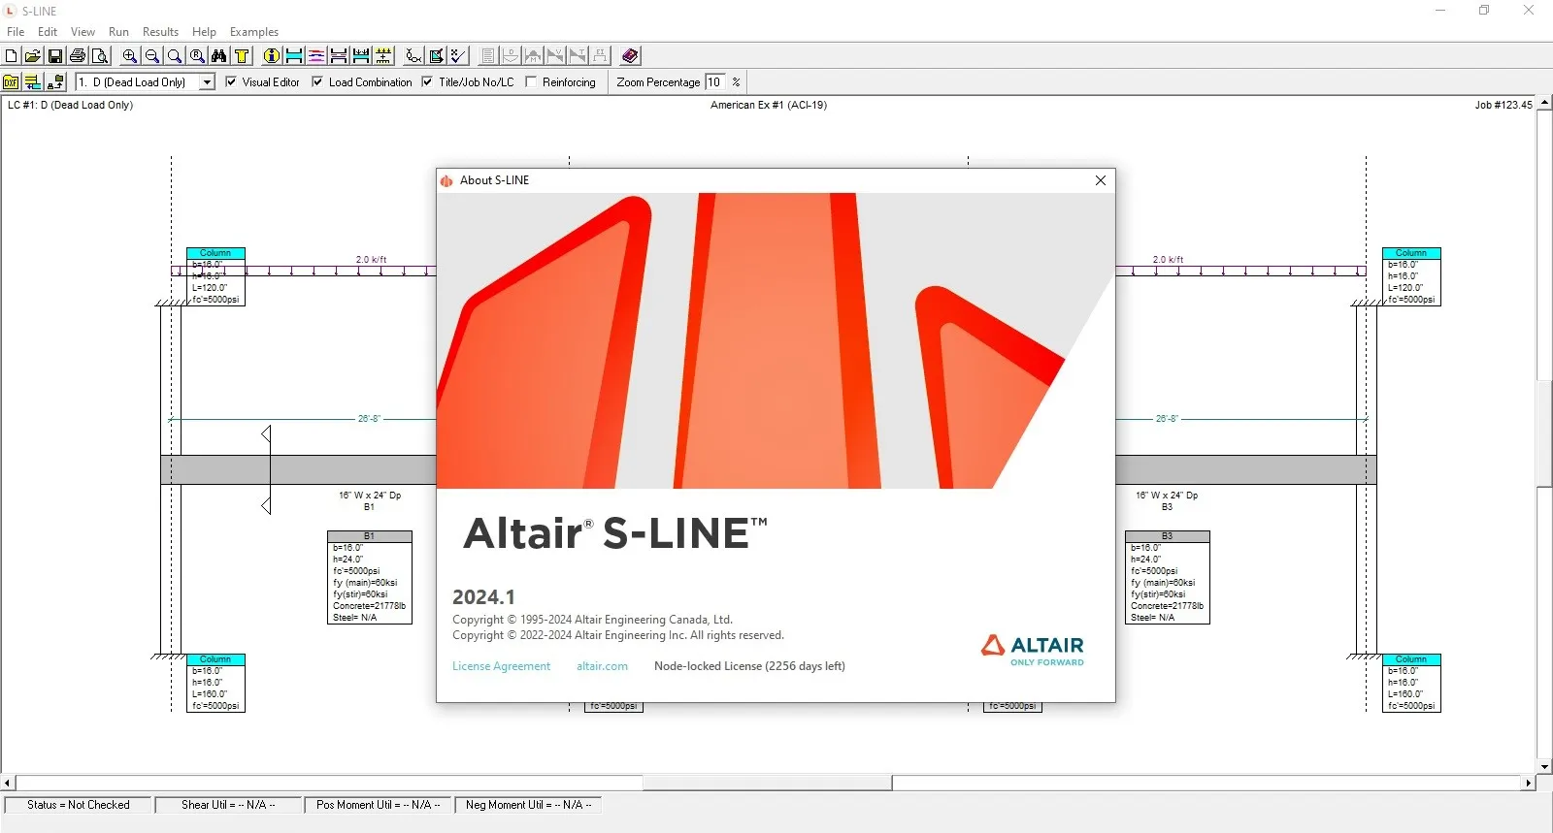Expand the load case dropdown arrow
The height and width of the screenshot is (833, 1553).
(207, 82)
